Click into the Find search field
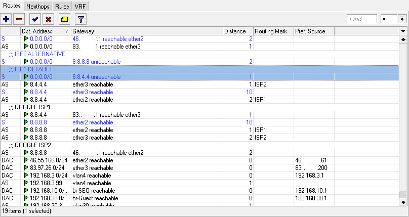This screenshot has height=217, width=409. pos(361,19)
